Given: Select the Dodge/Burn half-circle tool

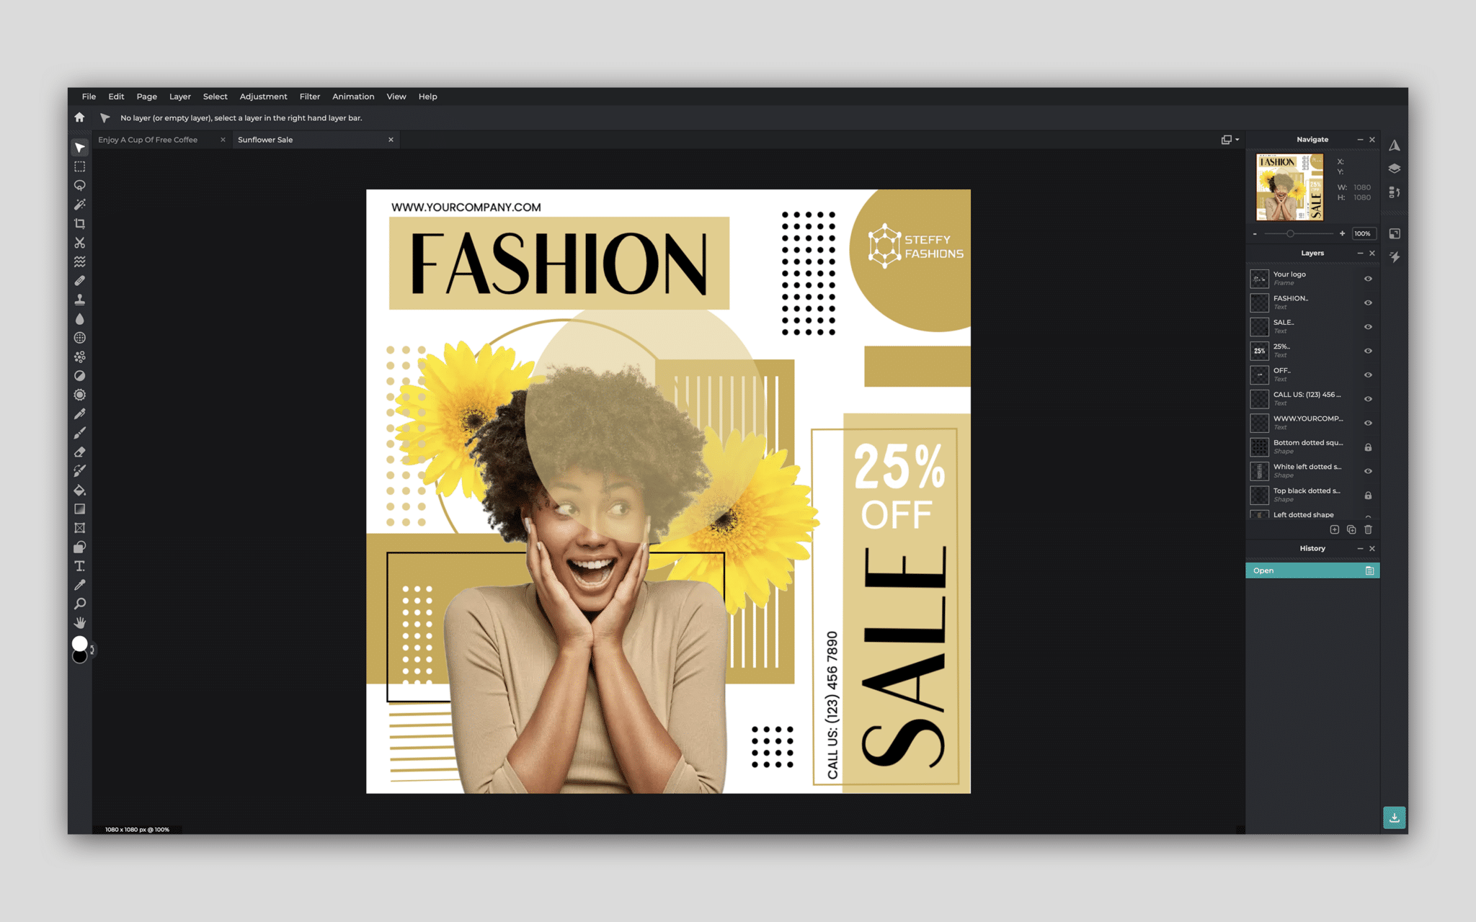Looking at the screenshot, I should 80,376.
